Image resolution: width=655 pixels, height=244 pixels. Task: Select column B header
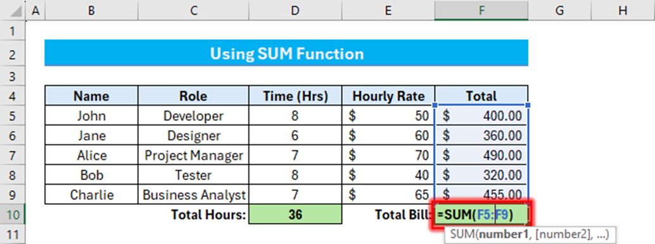[91, 11]
